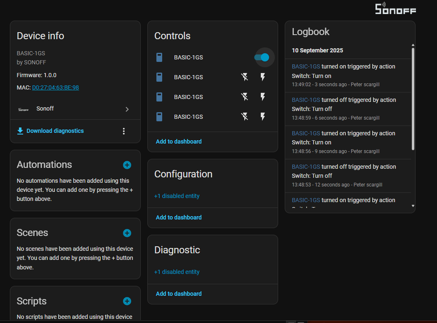
Task: Open the MAC address link
Action: 55,87
